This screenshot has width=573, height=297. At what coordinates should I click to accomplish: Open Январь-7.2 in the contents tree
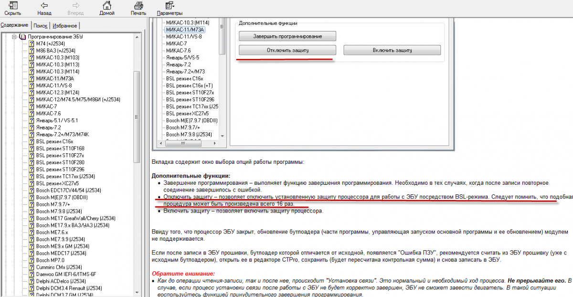coord(49,127)
